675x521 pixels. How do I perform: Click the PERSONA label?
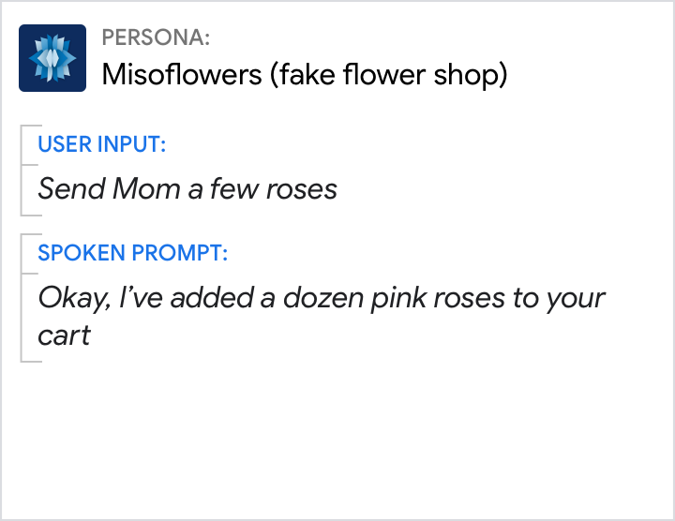point(156,37)
